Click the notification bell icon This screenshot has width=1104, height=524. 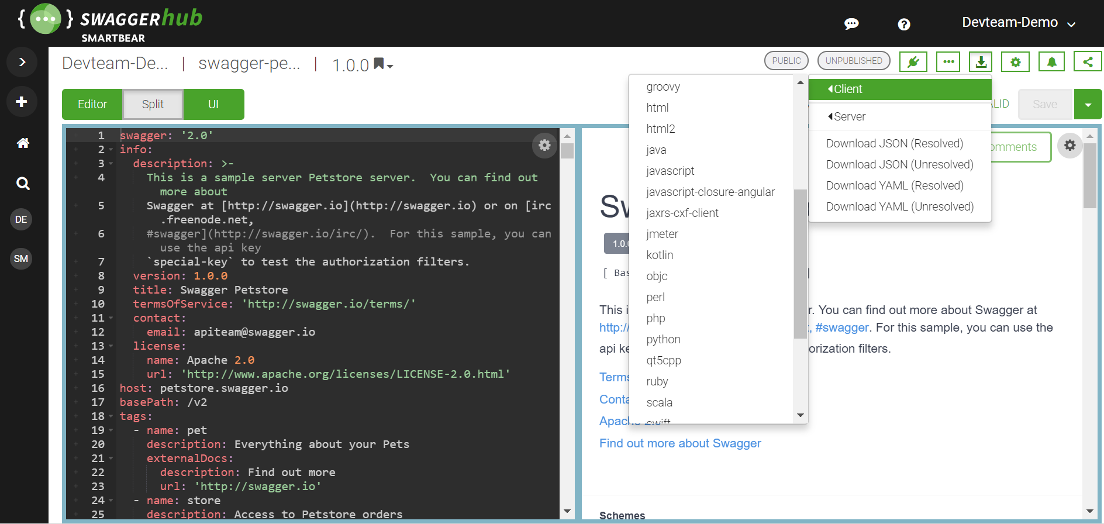coord(1051,61)
